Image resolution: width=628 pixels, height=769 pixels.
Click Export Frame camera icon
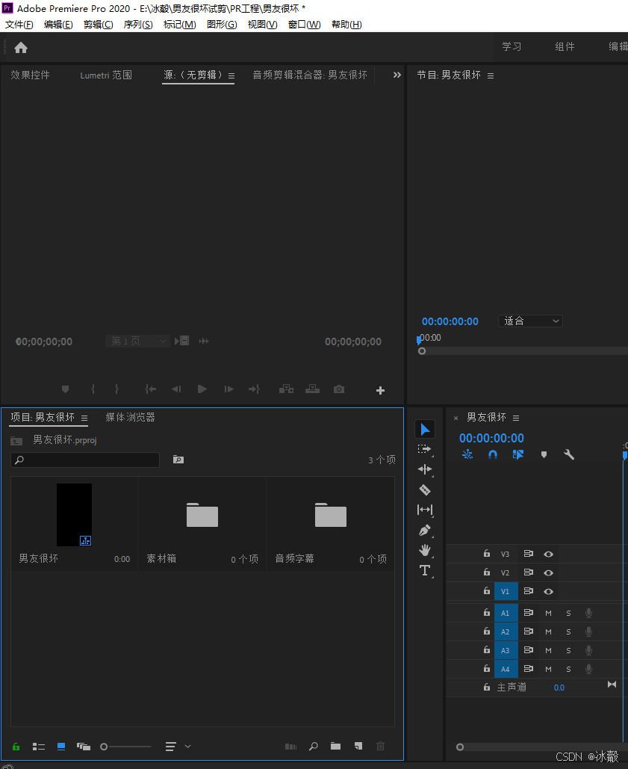pyautogui.click(x=339, y=389)
